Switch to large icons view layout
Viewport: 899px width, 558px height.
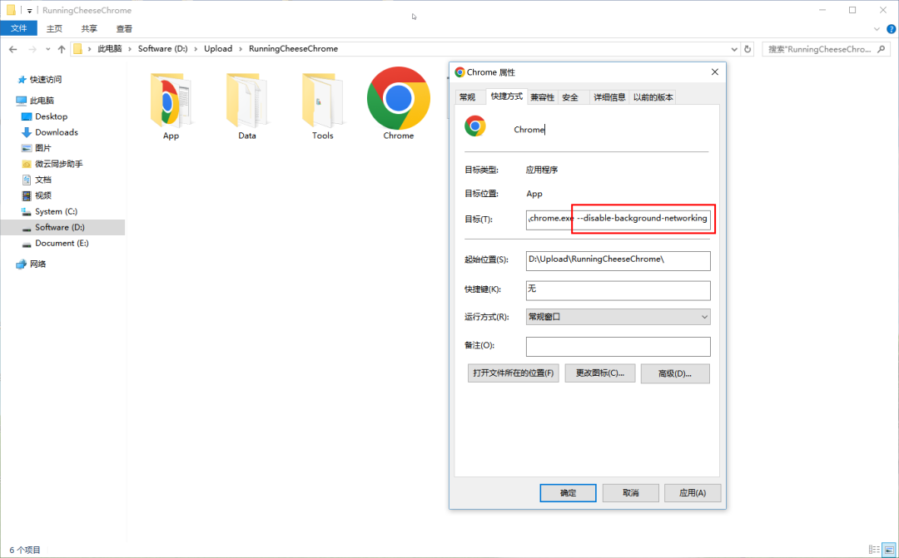889,550
